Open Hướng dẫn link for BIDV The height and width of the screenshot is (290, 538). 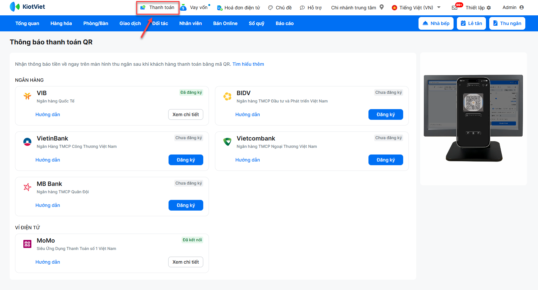248,114
